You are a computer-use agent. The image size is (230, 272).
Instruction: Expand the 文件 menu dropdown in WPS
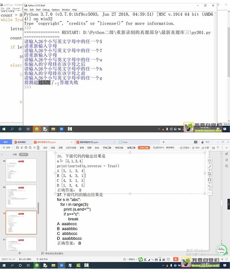tap(8, 147)
